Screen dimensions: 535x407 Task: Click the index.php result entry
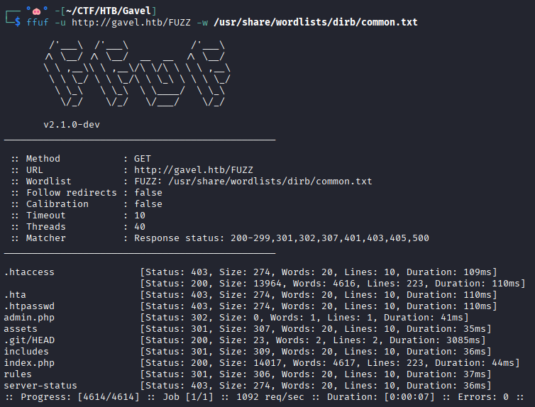click(29, 363)
